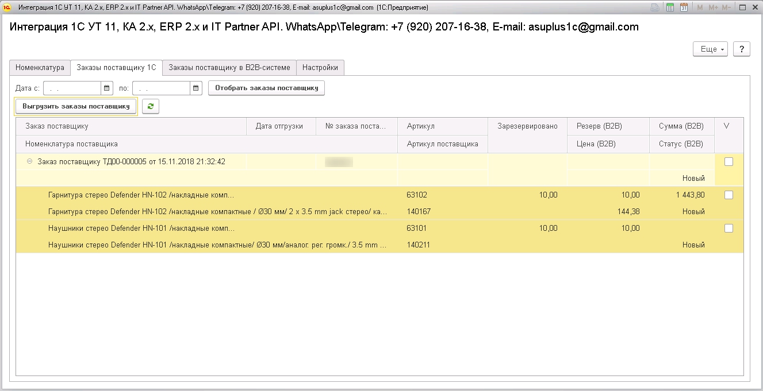Switch to the 'Номенклатура' tab
The width and height of the screenshot is (763, 391).
[40, 67]
